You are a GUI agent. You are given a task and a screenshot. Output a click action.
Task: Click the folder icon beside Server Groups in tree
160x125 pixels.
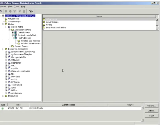pyautogui.click(x=6, y=21)
